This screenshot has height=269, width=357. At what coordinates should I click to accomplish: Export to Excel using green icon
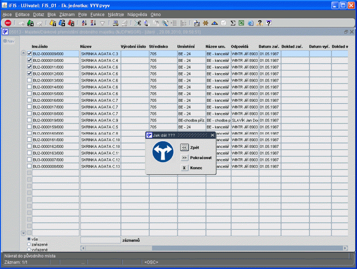tap(241, 23)
